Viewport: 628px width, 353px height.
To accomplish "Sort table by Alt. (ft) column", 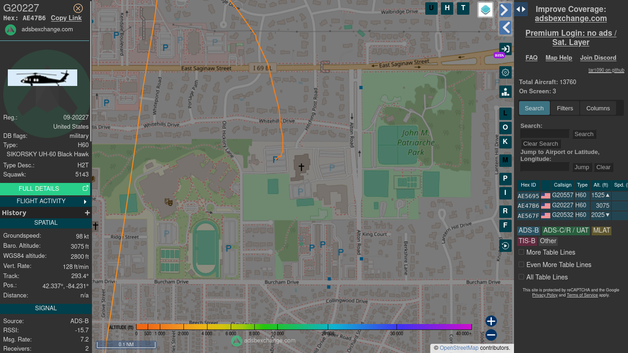I will tap(600, 185).
